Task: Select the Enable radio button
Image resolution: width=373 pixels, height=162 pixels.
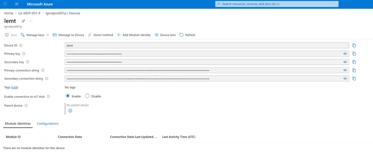Action: tap(68, 96)
